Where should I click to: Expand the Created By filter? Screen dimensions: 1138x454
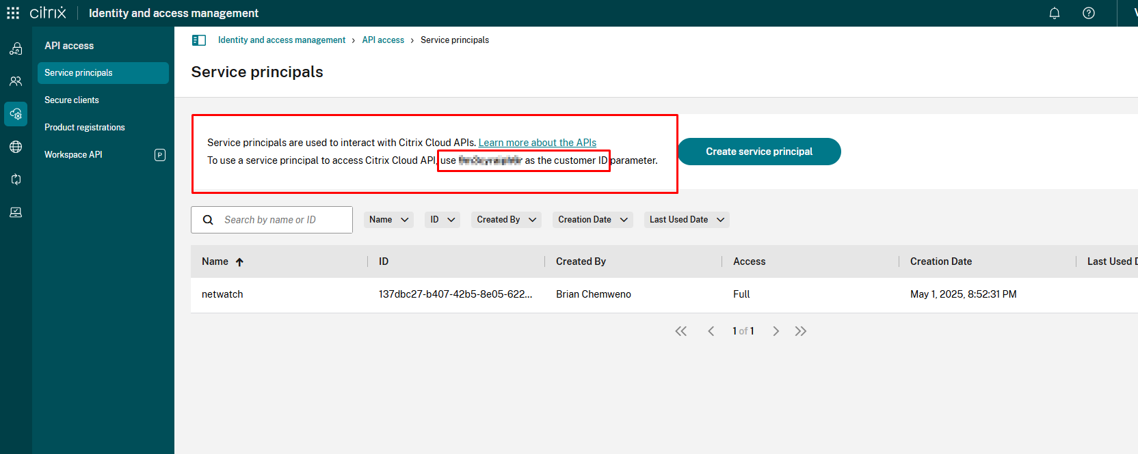pos(506,220)
